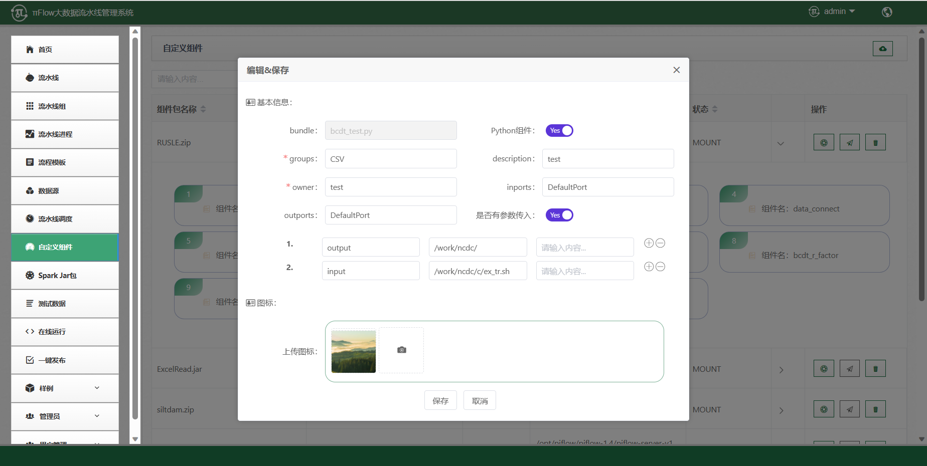
Task: Click the 取消 button in the dialog
Action: tap(480, 400)
